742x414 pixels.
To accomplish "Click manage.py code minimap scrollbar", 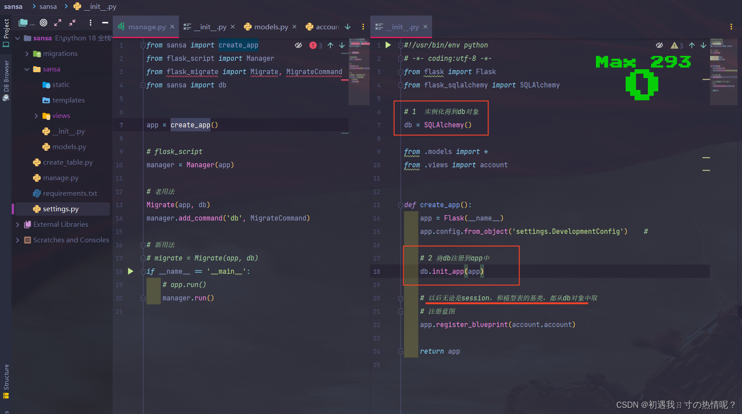I will click(x=359, y=71).
